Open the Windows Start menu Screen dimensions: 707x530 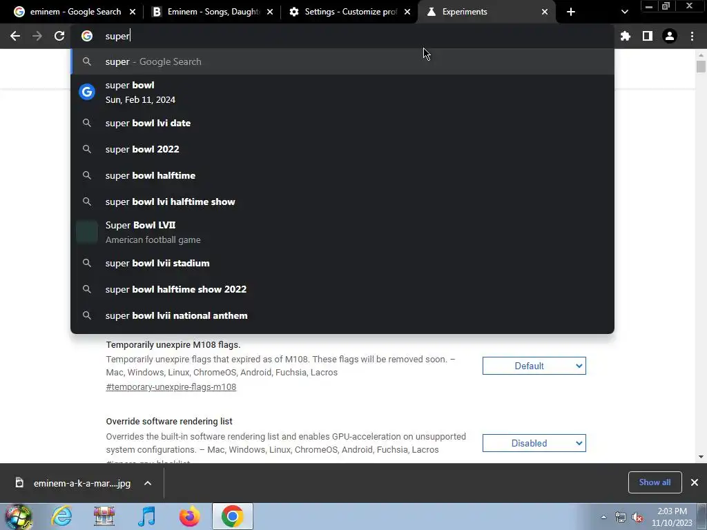[x=18, y=516]
